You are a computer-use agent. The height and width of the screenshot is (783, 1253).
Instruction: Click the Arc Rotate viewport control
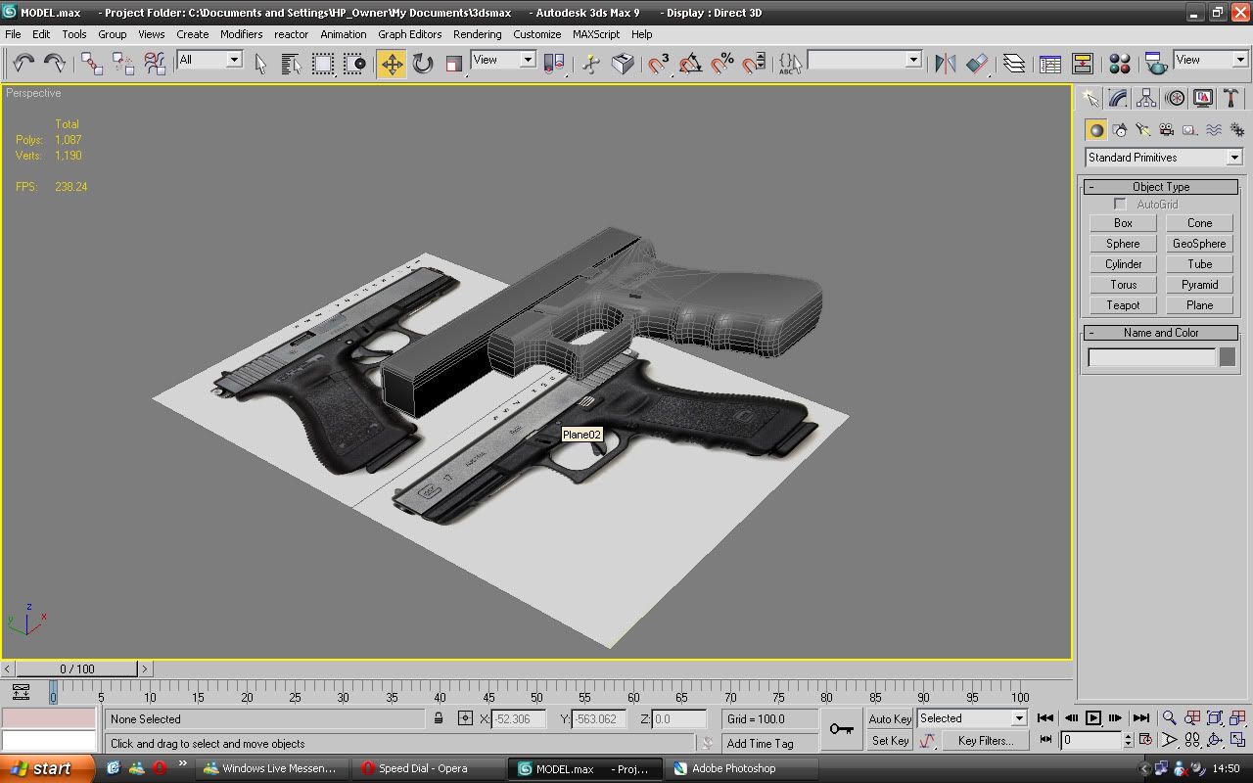click(x=1215, y=740)
